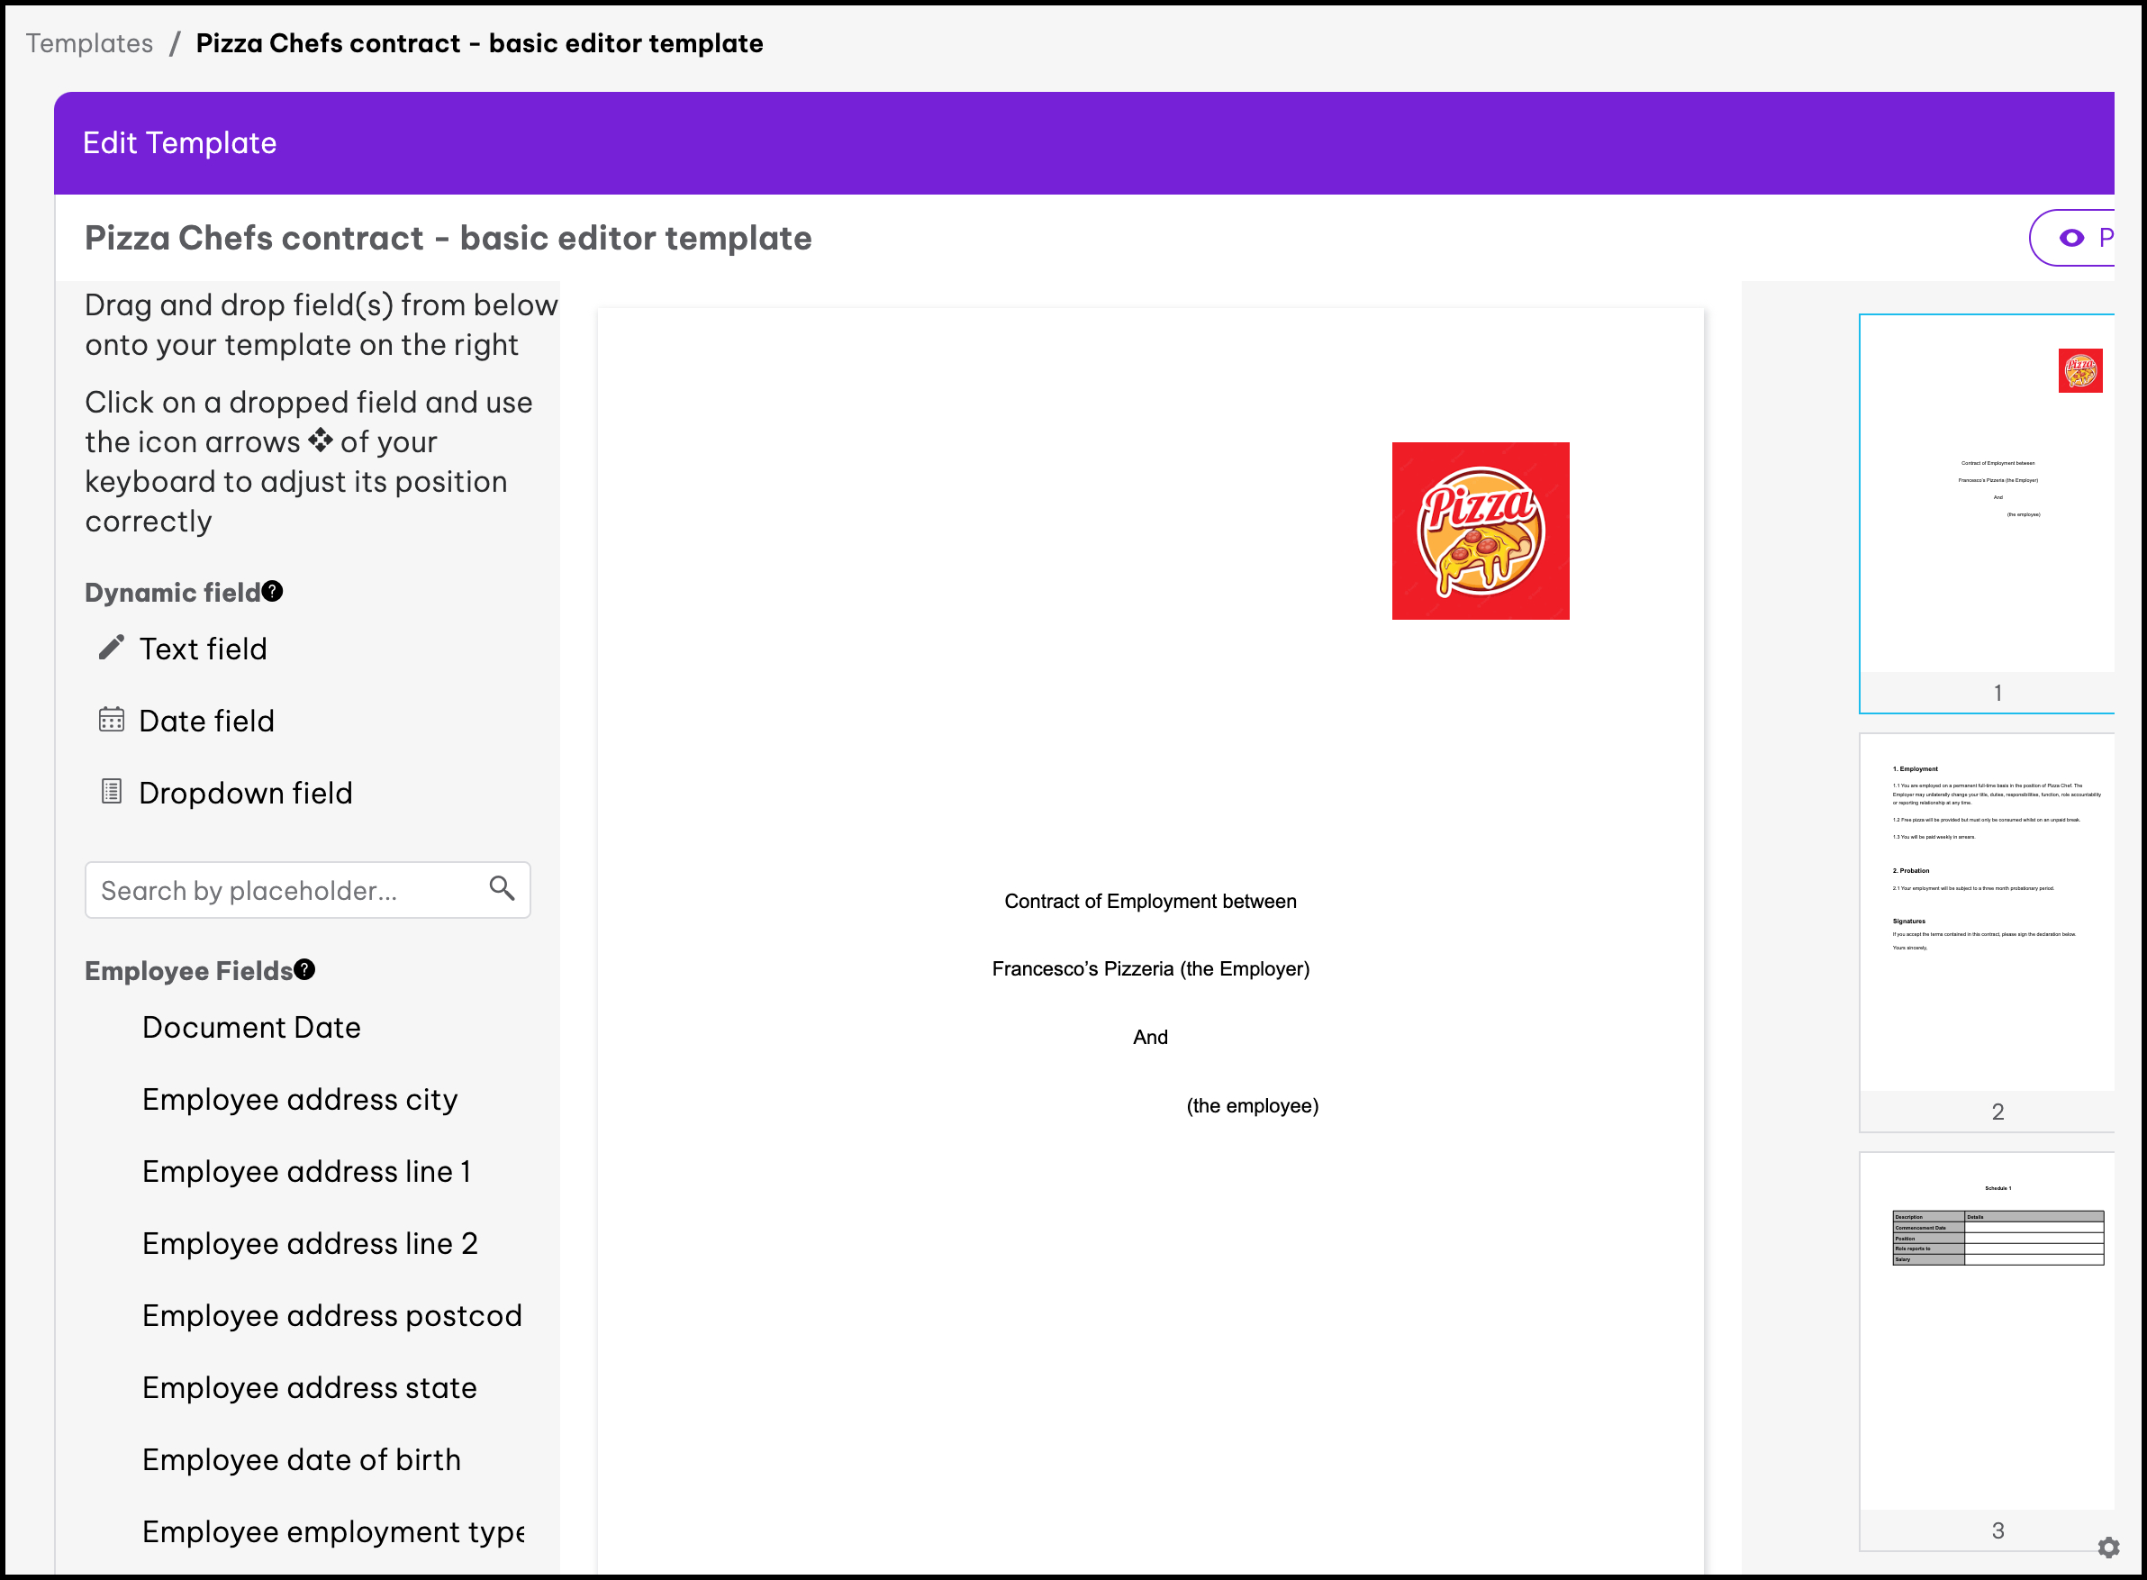
Task: Open the Dynamic field help tooltip icon
Action: coord(273,591)
